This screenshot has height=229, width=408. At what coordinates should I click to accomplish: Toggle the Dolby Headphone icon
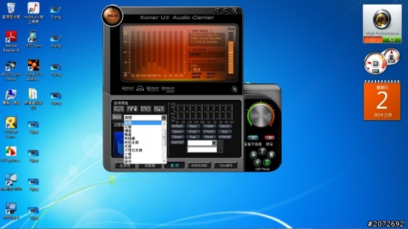(x=140, y=89)
